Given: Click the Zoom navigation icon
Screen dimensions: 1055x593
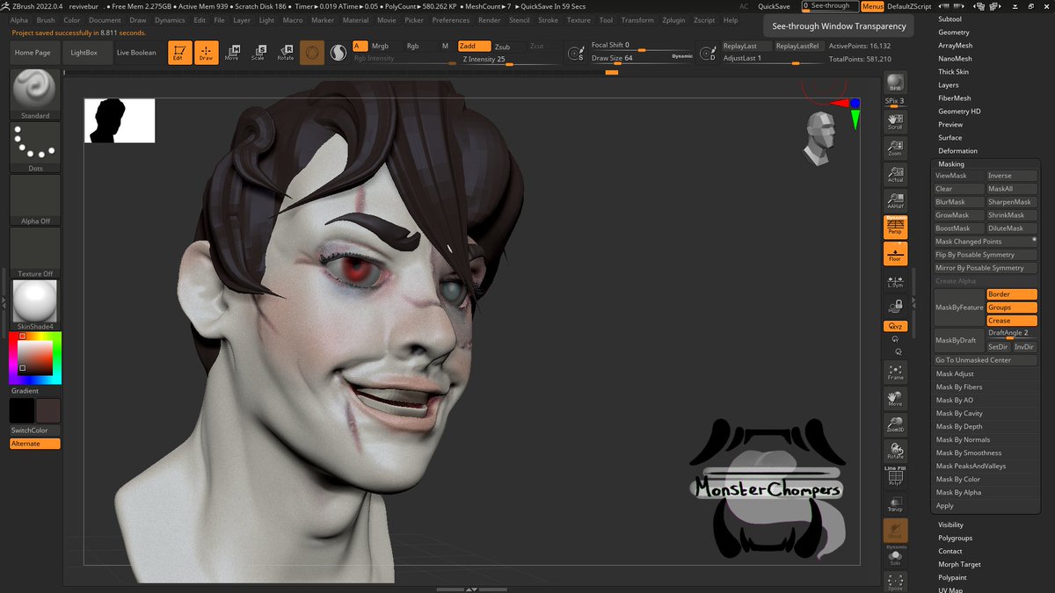Looking at the screenshot, I should tap(895, 148).
